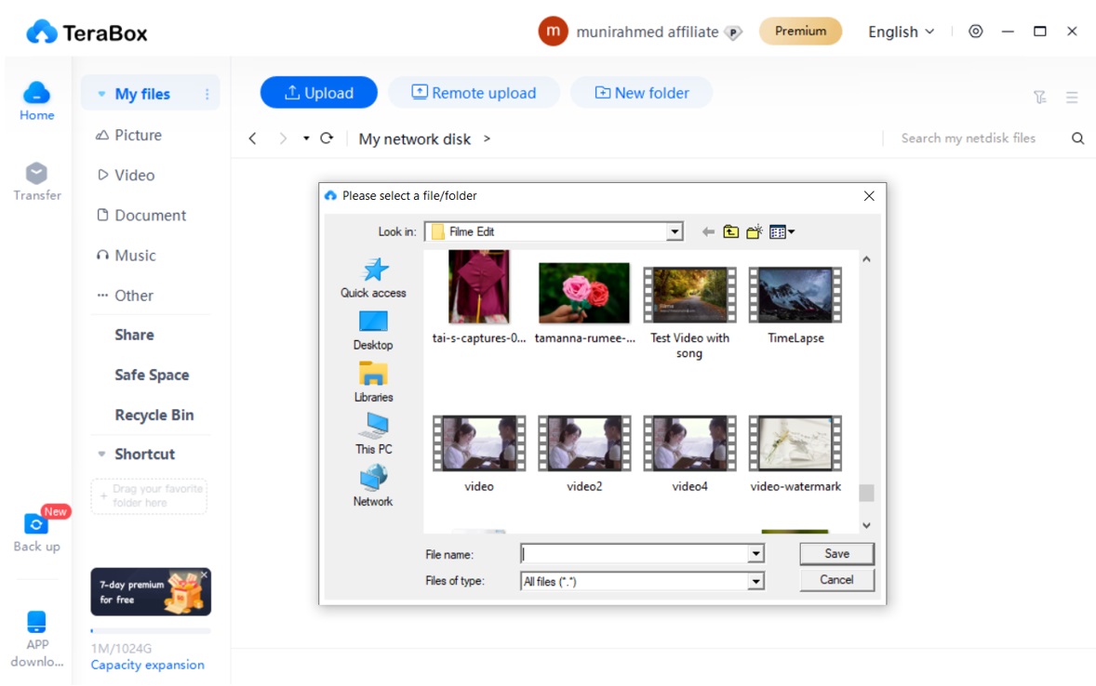
Task: Click the Premium button
Action: 800,31
